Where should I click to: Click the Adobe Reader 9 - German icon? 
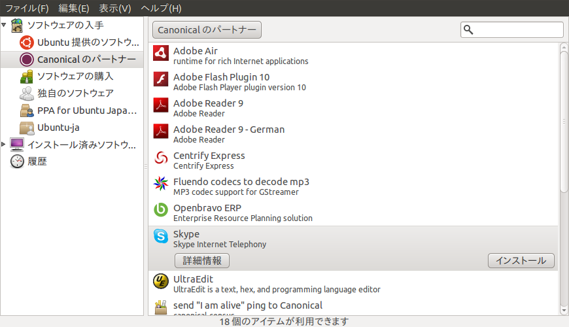pyautogui.click(x=161, y=131)
